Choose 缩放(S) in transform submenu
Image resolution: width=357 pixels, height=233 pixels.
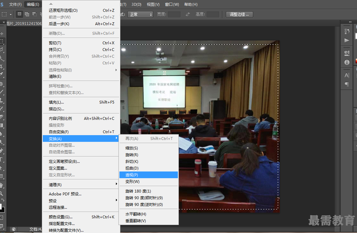(x=148, y=148)
